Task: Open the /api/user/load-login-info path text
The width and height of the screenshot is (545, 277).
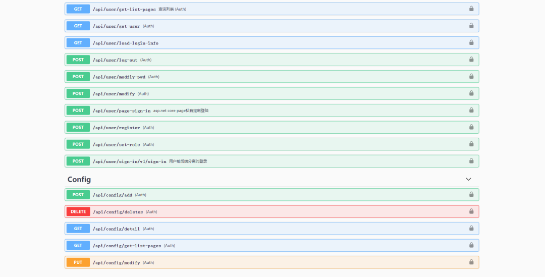Action: coord(126,43)
